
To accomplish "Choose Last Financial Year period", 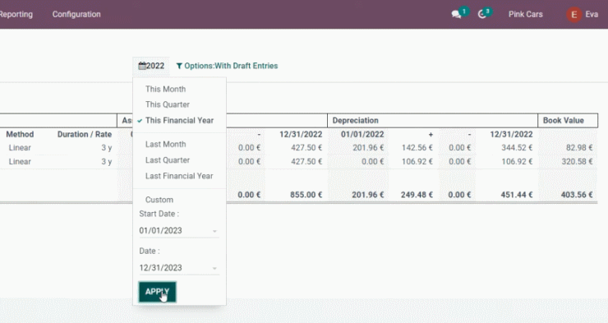I will [179, 176].
